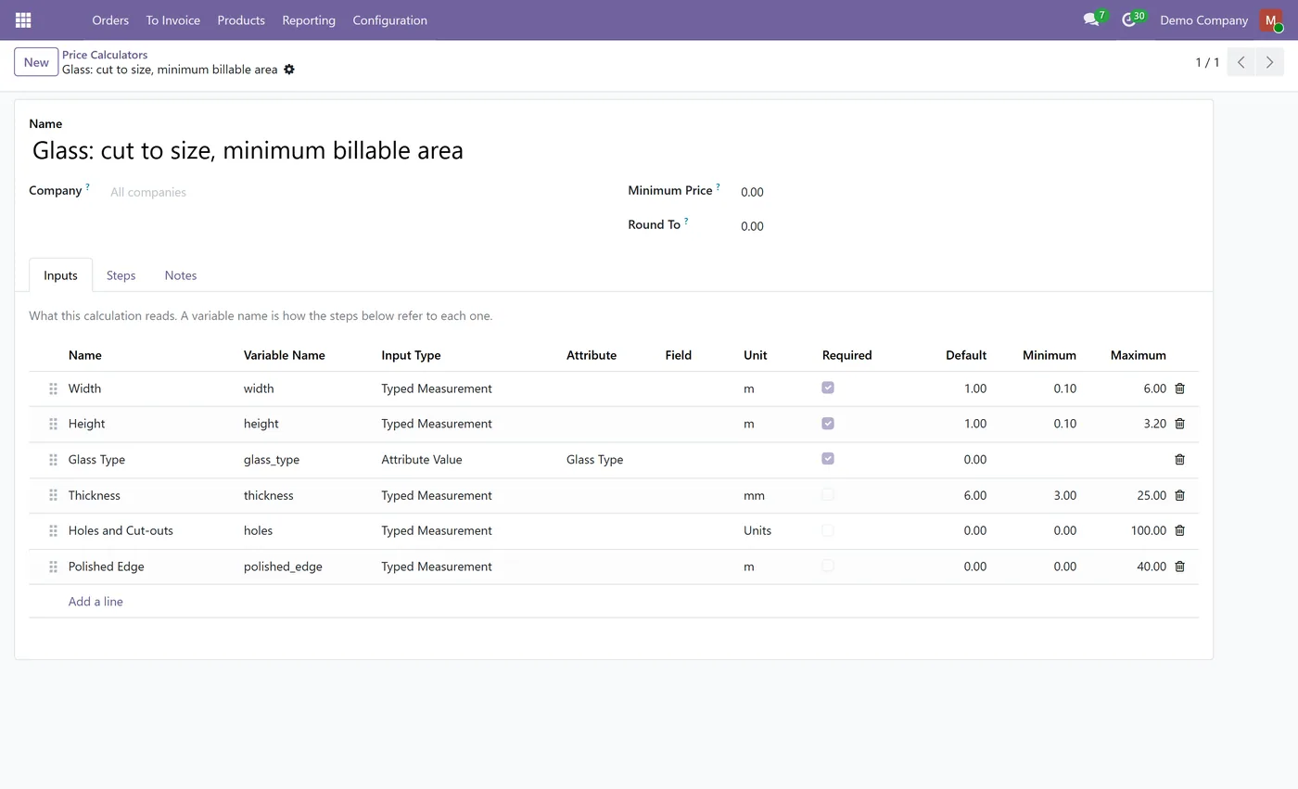1298x789 pixels.
Task: Switch to the Notes tab
Action: pos(180,275)
